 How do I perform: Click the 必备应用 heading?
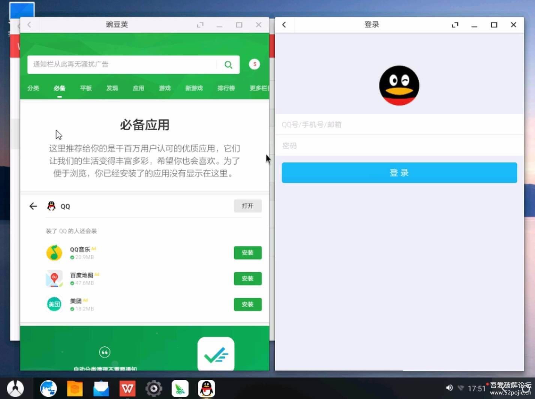click(145, 125)
